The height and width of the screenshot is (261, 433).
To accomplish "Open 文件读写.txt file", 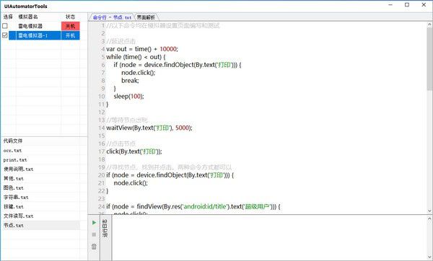I will coord(18,216).
